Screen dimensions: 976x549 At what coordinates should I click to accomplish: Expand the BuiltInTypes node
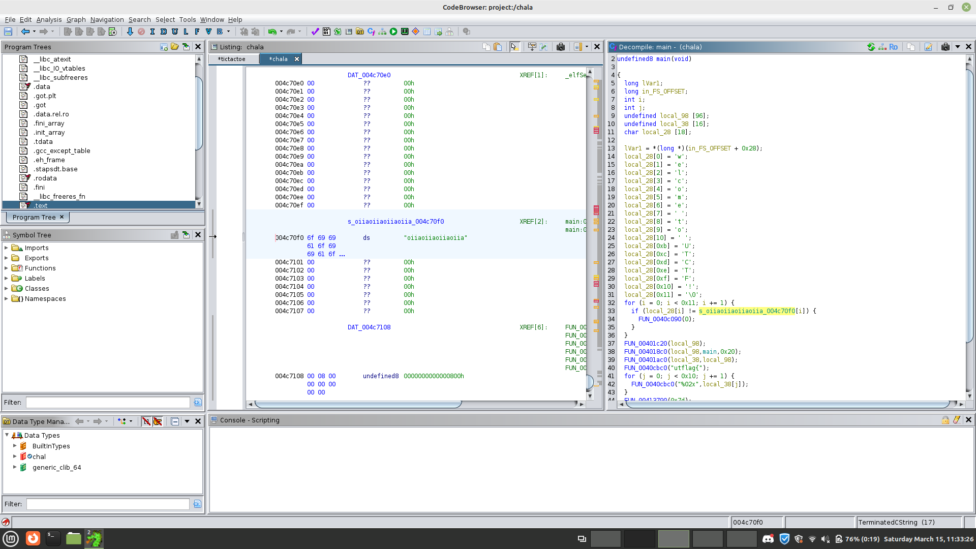click(x=15, y=446)
